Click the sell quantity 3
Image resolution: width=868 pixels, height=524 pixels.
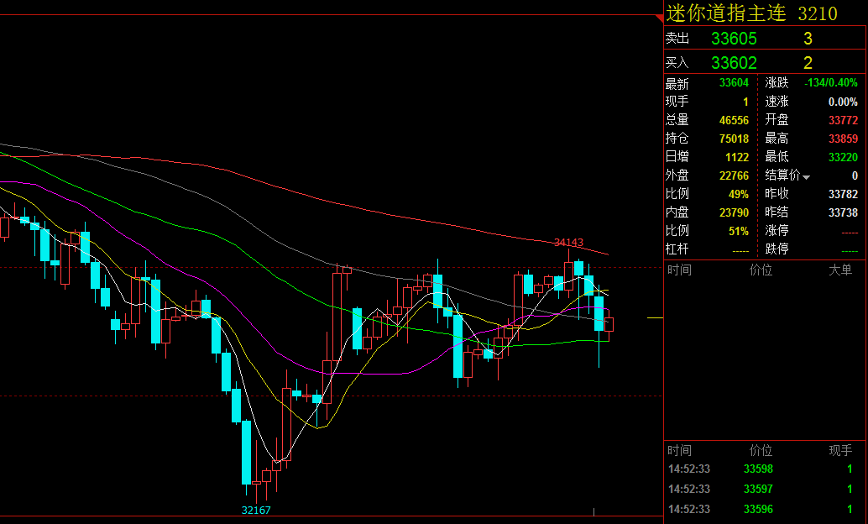click(x=808, y=39)
